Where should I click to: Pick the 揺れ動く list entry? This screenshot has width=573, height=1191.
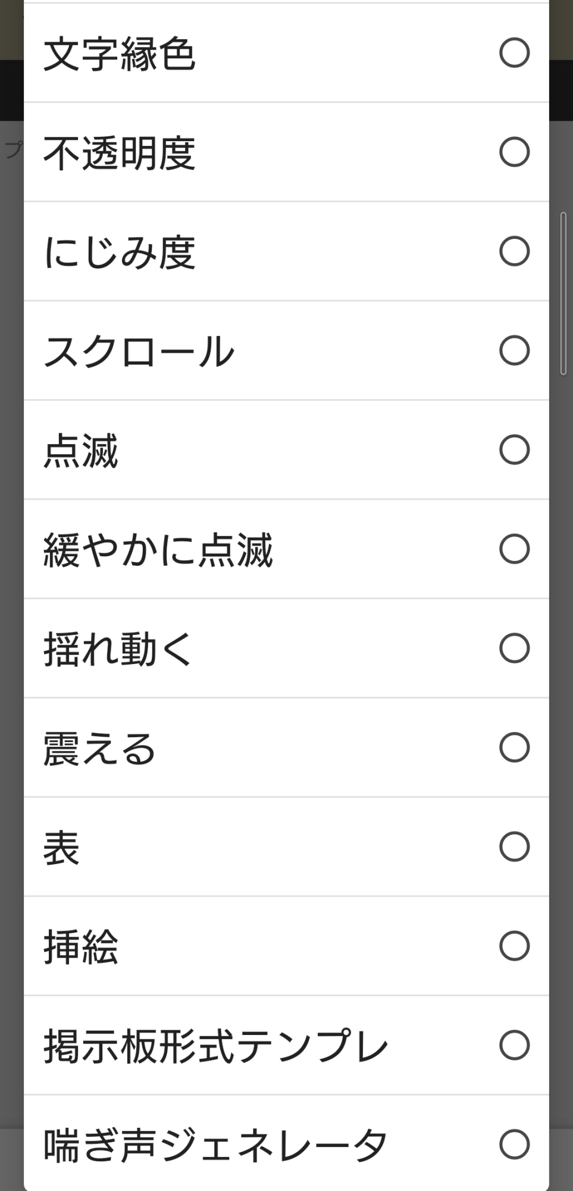(x=118, y=649)
